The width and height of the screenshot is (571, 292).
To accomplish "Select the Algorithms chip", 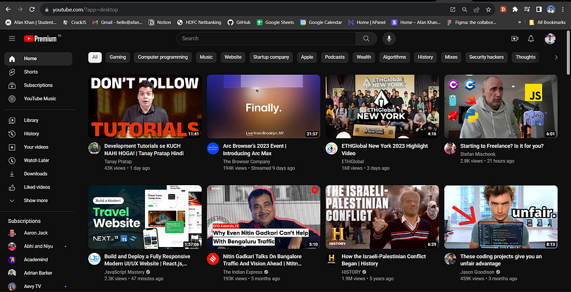I will point(394,57).
